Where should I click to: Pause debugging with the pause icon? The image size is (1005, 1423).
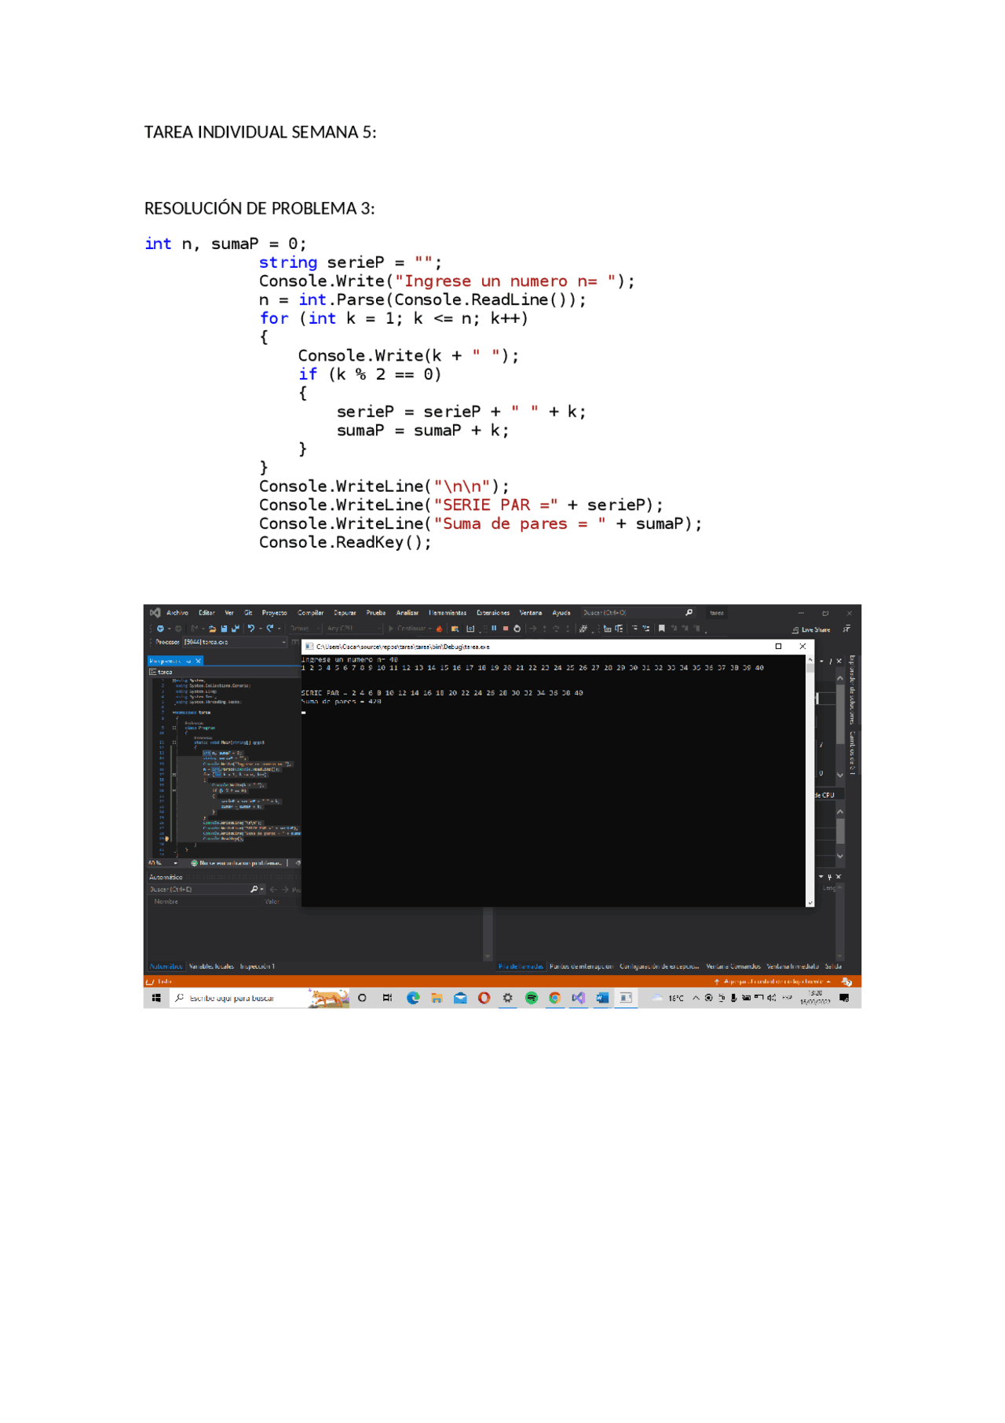494,629
